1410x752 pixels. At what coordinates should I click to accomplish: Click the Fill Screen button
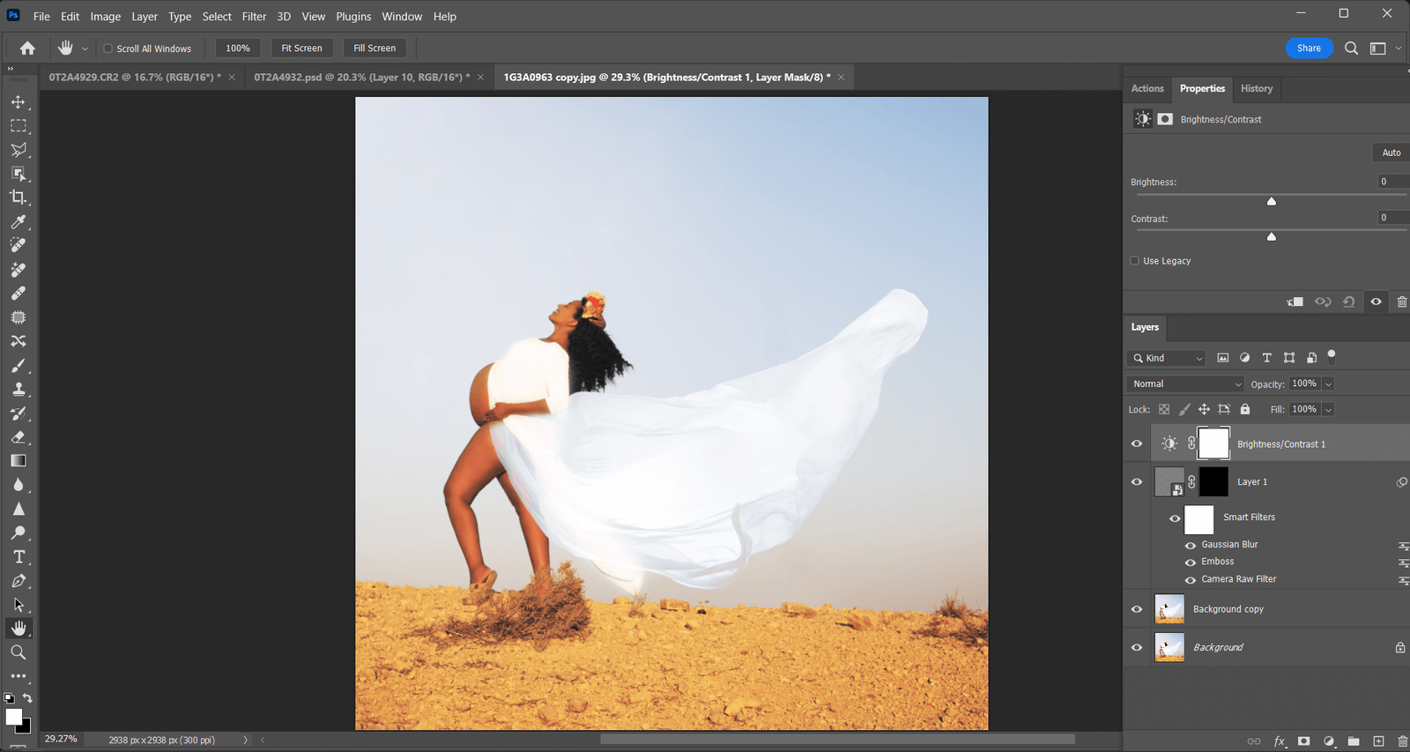click(375, 48)
